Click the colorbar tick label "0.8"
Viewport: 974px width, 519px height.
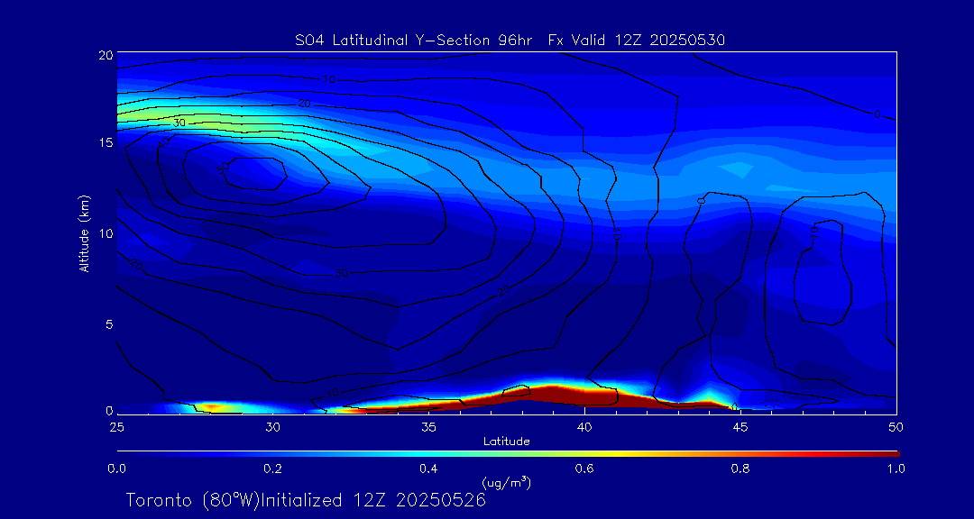(x=740, y=469)
